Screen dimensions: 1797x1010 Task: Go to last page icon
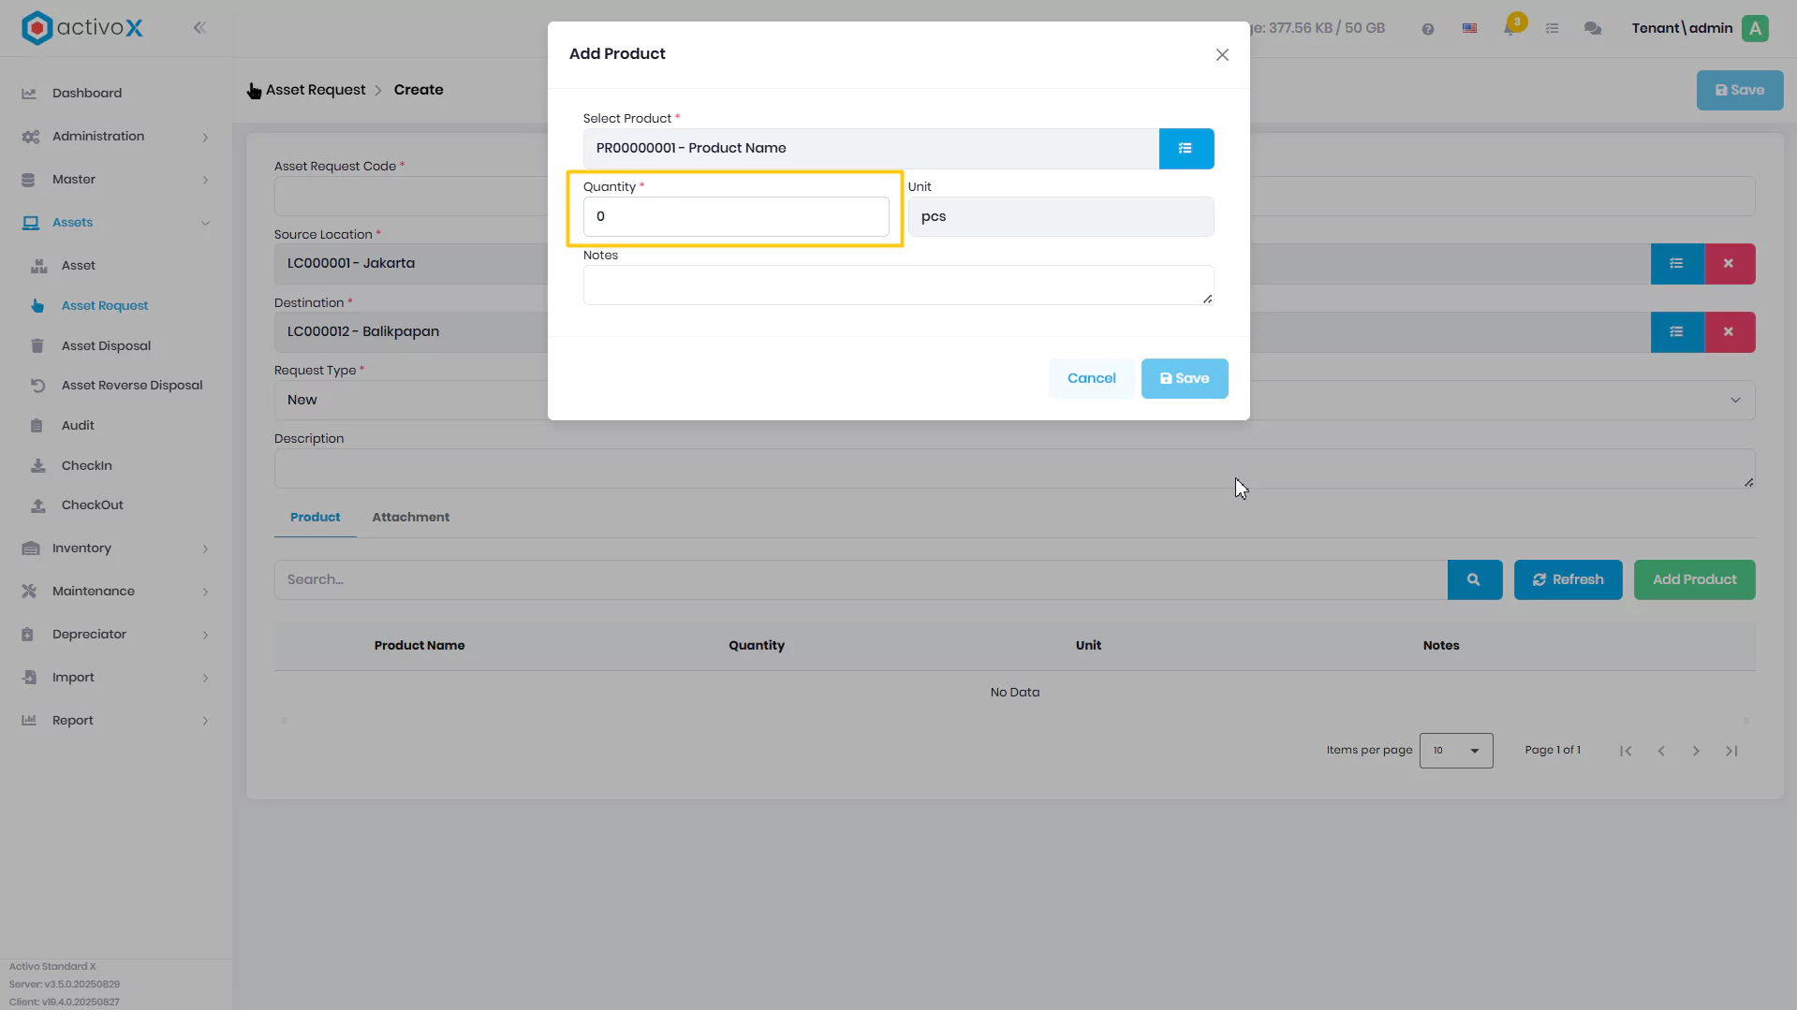(1731, 752)
